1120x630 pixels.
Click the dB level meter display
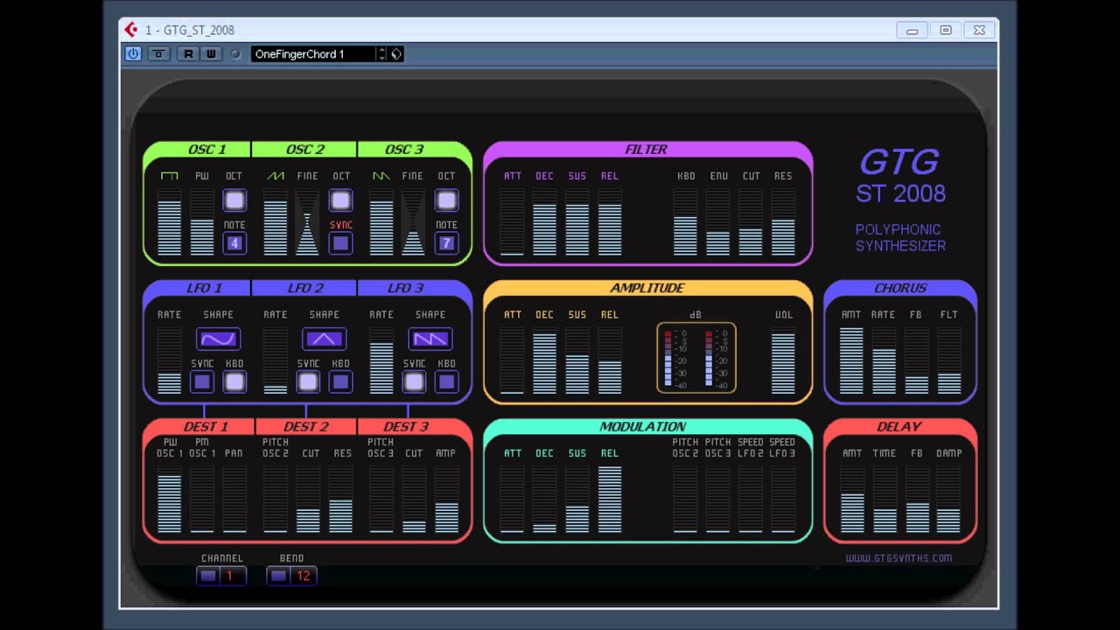click(696, 358)
